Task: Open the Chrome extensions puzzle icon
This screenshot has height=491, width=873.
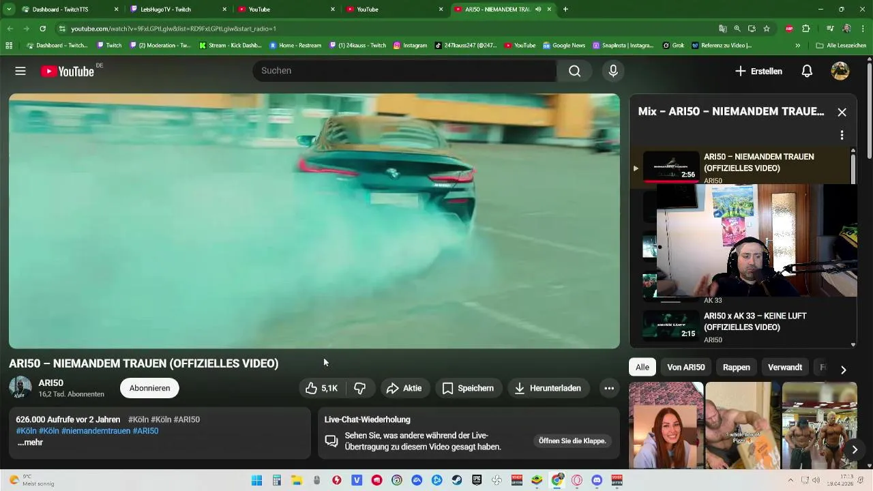Action: 806,29
